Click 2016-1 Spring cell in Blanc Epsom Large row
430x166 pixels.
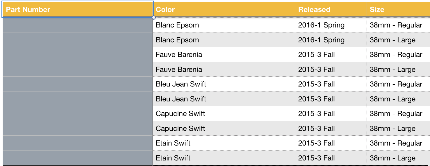tap(331, 40)
